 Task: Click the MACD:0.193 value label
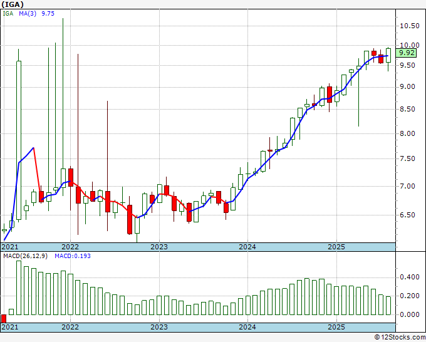73,256
